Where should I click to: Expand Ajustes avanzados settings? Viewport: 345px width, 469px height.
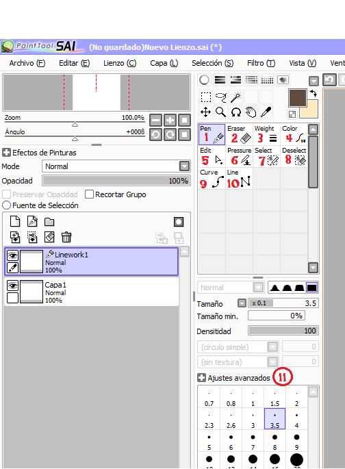(x=201, y=378)
